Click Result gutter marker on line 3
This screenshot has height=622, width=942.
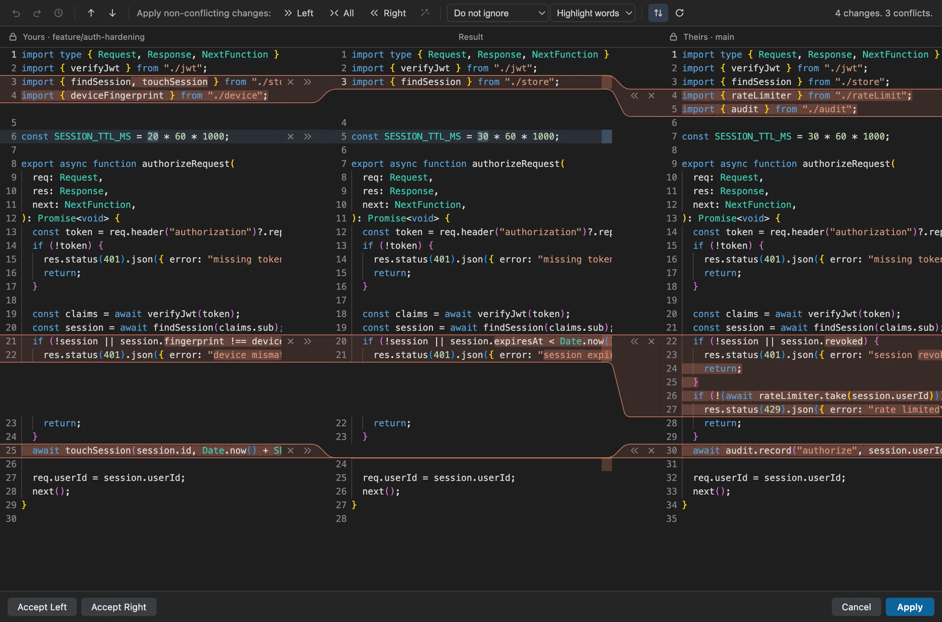(606, 82)
